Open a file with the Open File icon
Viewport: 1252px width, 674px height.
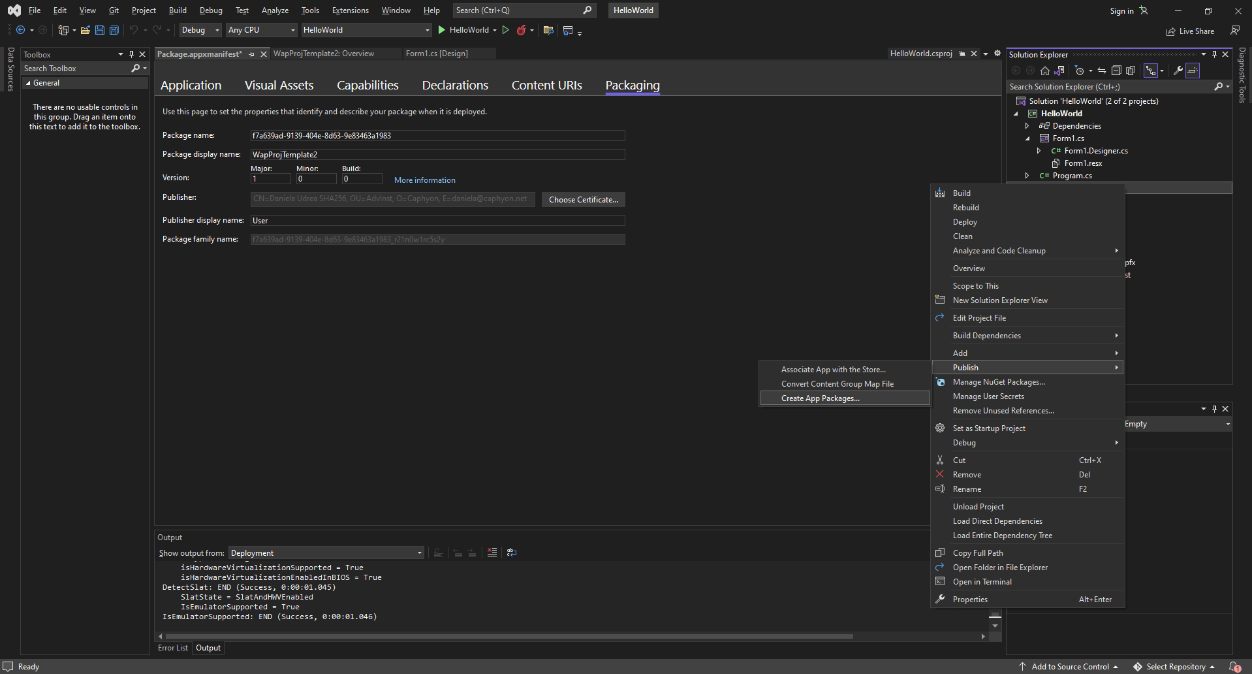point(86,30)
